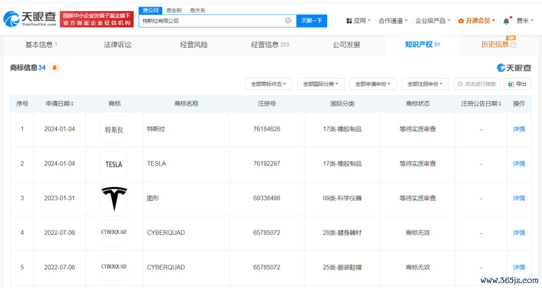
Task: Open the Tesla T logo trademark thumbnail
Action: tap(114, 199)
